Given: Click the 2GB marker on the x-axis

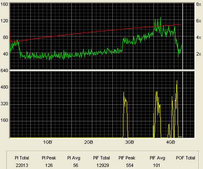Looking at the screenshot, I should (x=89, y=142).
